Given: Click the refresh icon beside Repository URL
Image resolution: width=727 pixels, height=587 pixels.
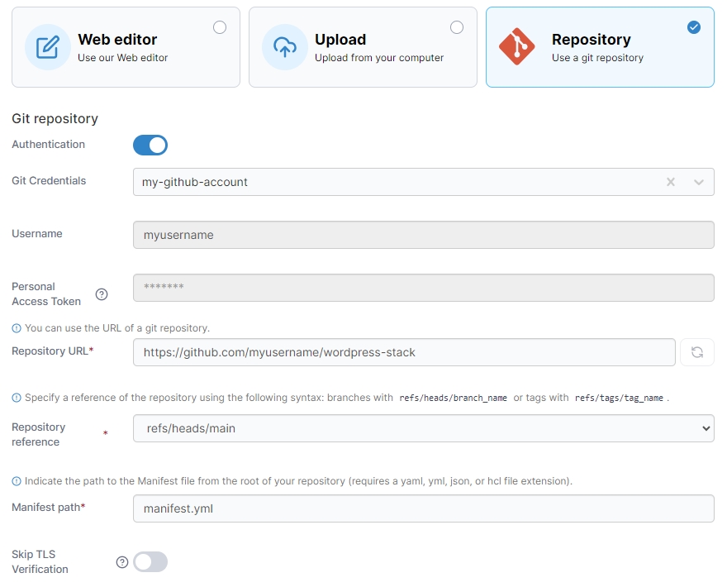Looking at the screenshot, I should click(x=696, y=352).
